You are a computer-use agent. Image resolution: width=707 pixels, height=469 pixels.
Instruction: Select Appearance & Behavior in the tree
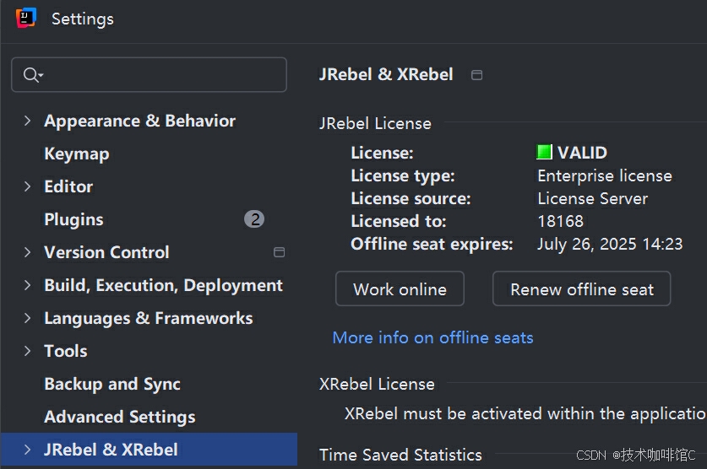coord(139,121)
